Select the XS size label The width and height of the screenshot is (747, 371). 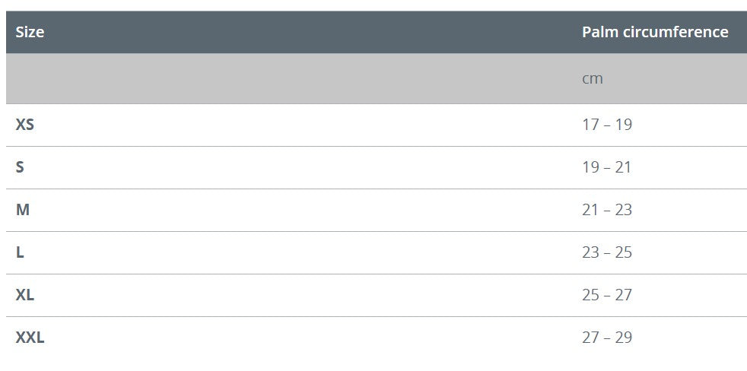point(25,125)
